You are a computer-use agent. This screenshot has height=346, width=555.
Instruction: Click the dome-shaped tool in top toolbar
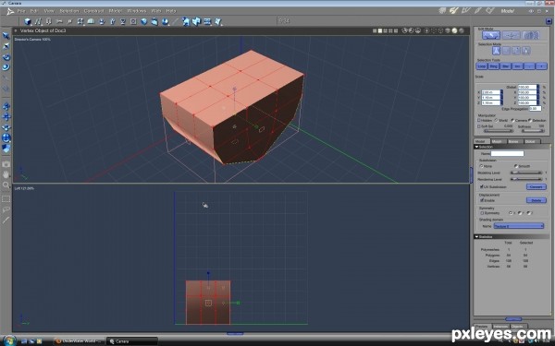tap(91, 21)
